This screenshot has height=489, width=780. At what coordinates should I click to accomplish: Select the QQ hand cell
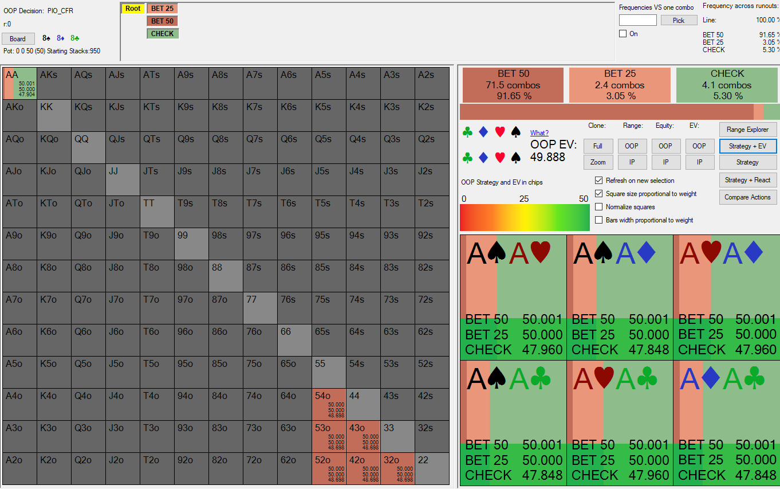pos(89,147)
